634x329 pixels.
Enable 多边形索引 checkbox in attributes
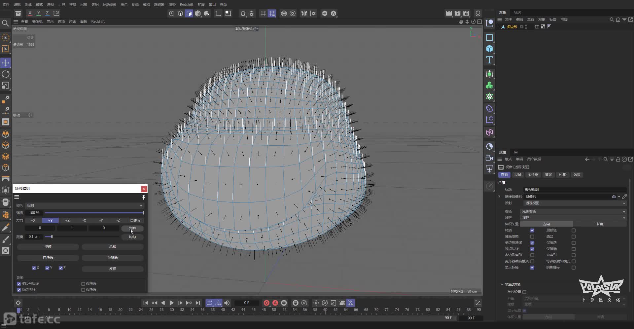pos(532,255)
